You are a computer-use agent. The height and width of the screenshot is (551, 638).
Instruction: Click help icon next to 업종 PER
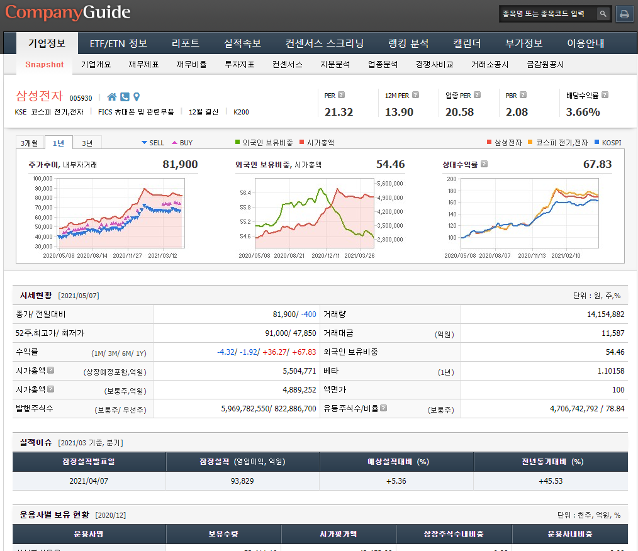tap(478, 95)
